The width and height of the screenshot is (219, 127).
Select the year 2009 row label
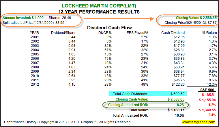tap(35, 72)
